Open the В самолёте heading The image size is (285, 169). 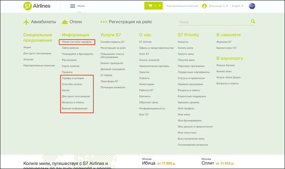228,35
